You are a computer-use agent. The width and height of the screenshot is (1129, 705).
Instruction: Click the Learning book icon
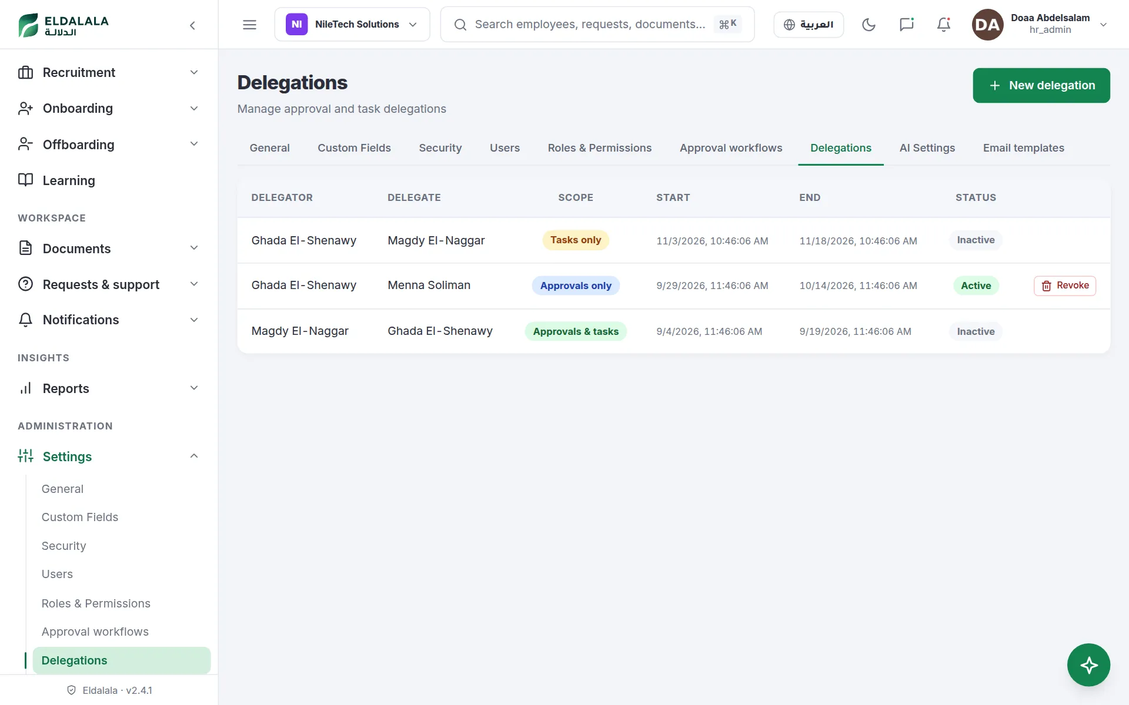click(x=25, y=180)
